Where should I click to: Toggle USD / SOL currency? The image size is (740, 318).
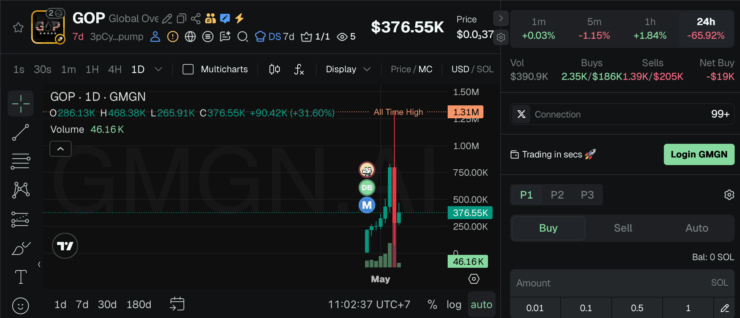pyautogui.click(x=472, y=69)
